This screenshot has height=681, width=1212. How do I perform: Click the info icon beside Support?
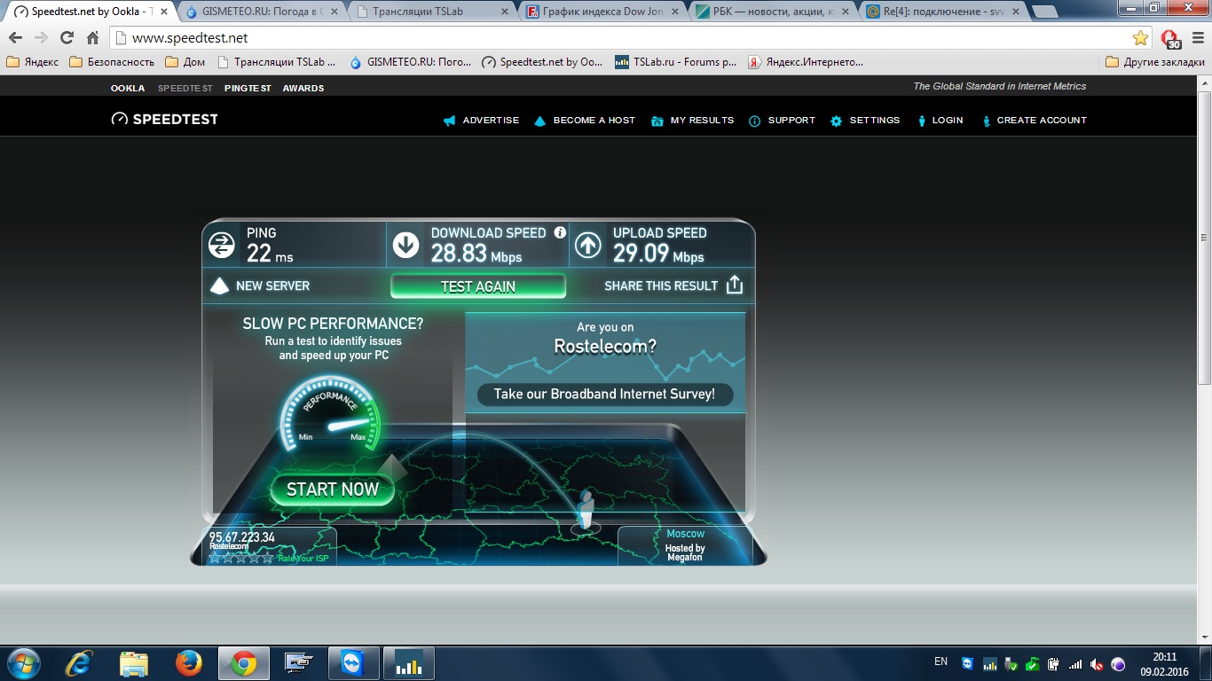(755, 121)
